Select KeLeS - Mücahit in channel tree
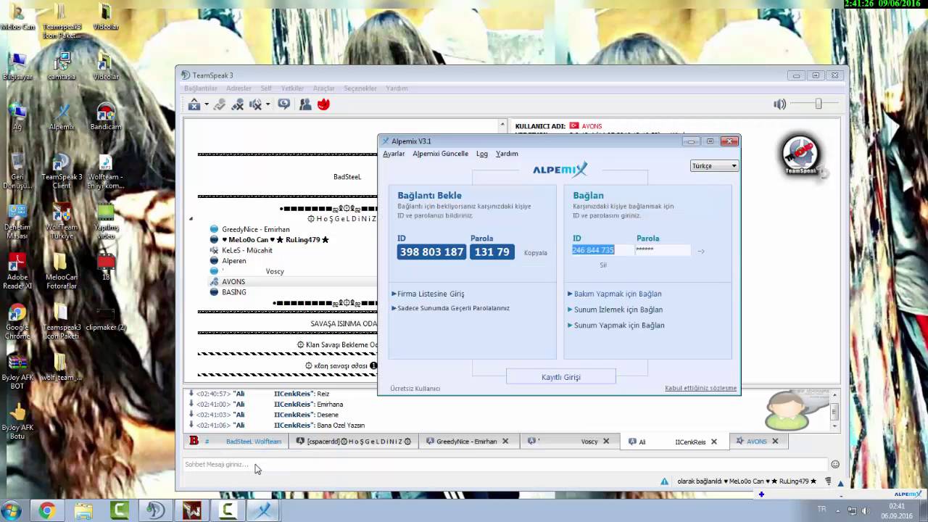 click(247, 250)
